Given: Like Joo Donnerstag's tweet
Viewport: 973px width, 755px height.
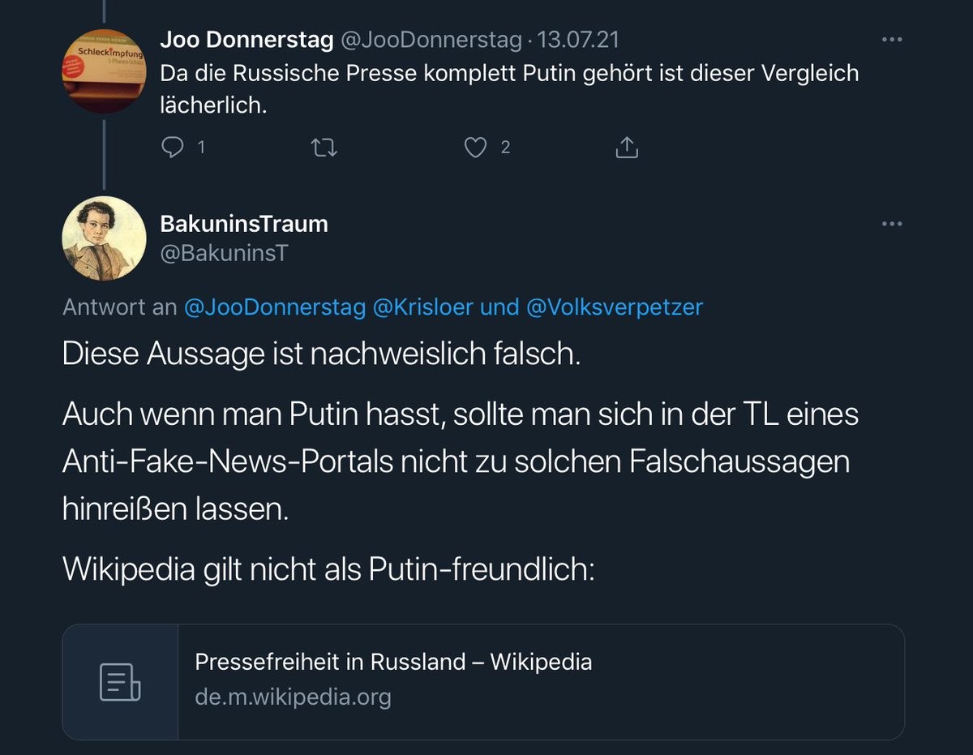Looking at the screenshot, I should pyautogui.click(x=475, y=147).
